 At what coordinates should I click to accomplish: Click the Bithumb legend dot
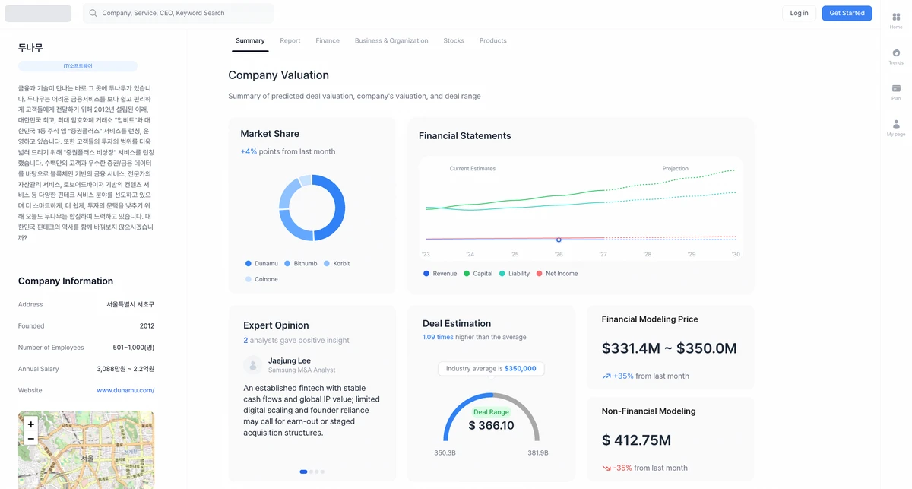click(x=287, y=263)
